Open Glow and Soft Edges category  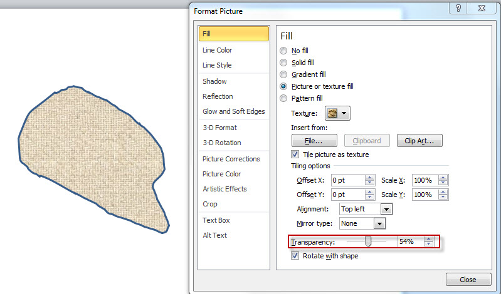233,111
